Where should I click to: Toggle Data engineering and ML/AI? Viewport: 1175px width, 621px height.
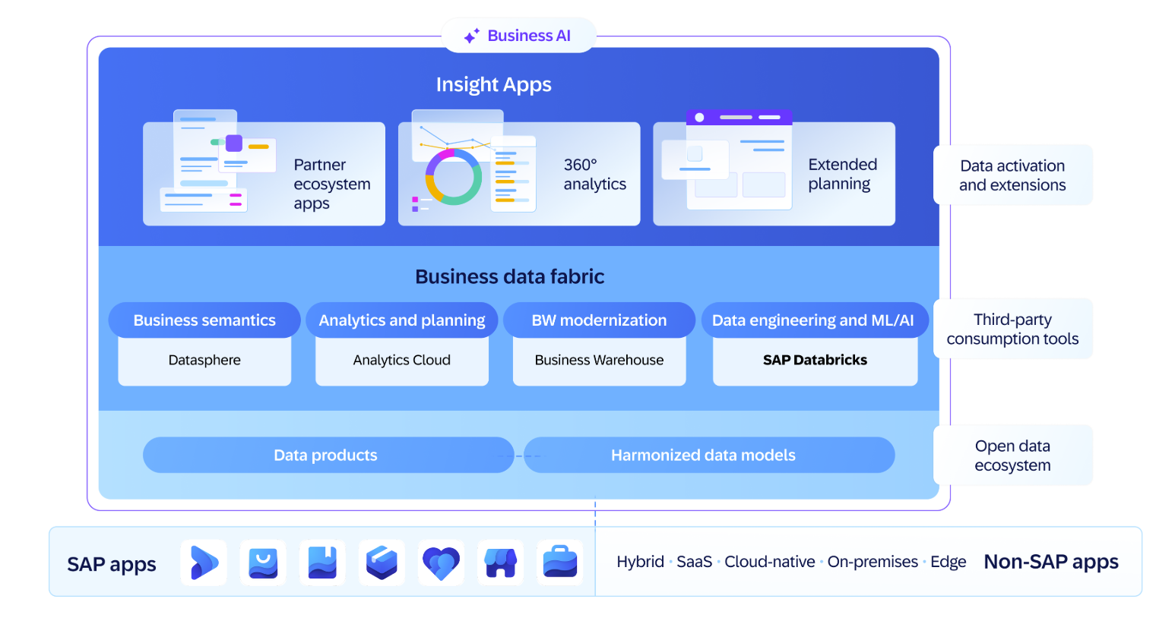point(814,320)
